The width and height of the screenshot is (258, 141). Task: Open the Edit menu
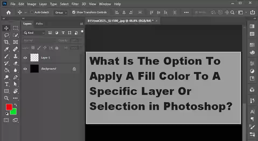coord(21,4)
